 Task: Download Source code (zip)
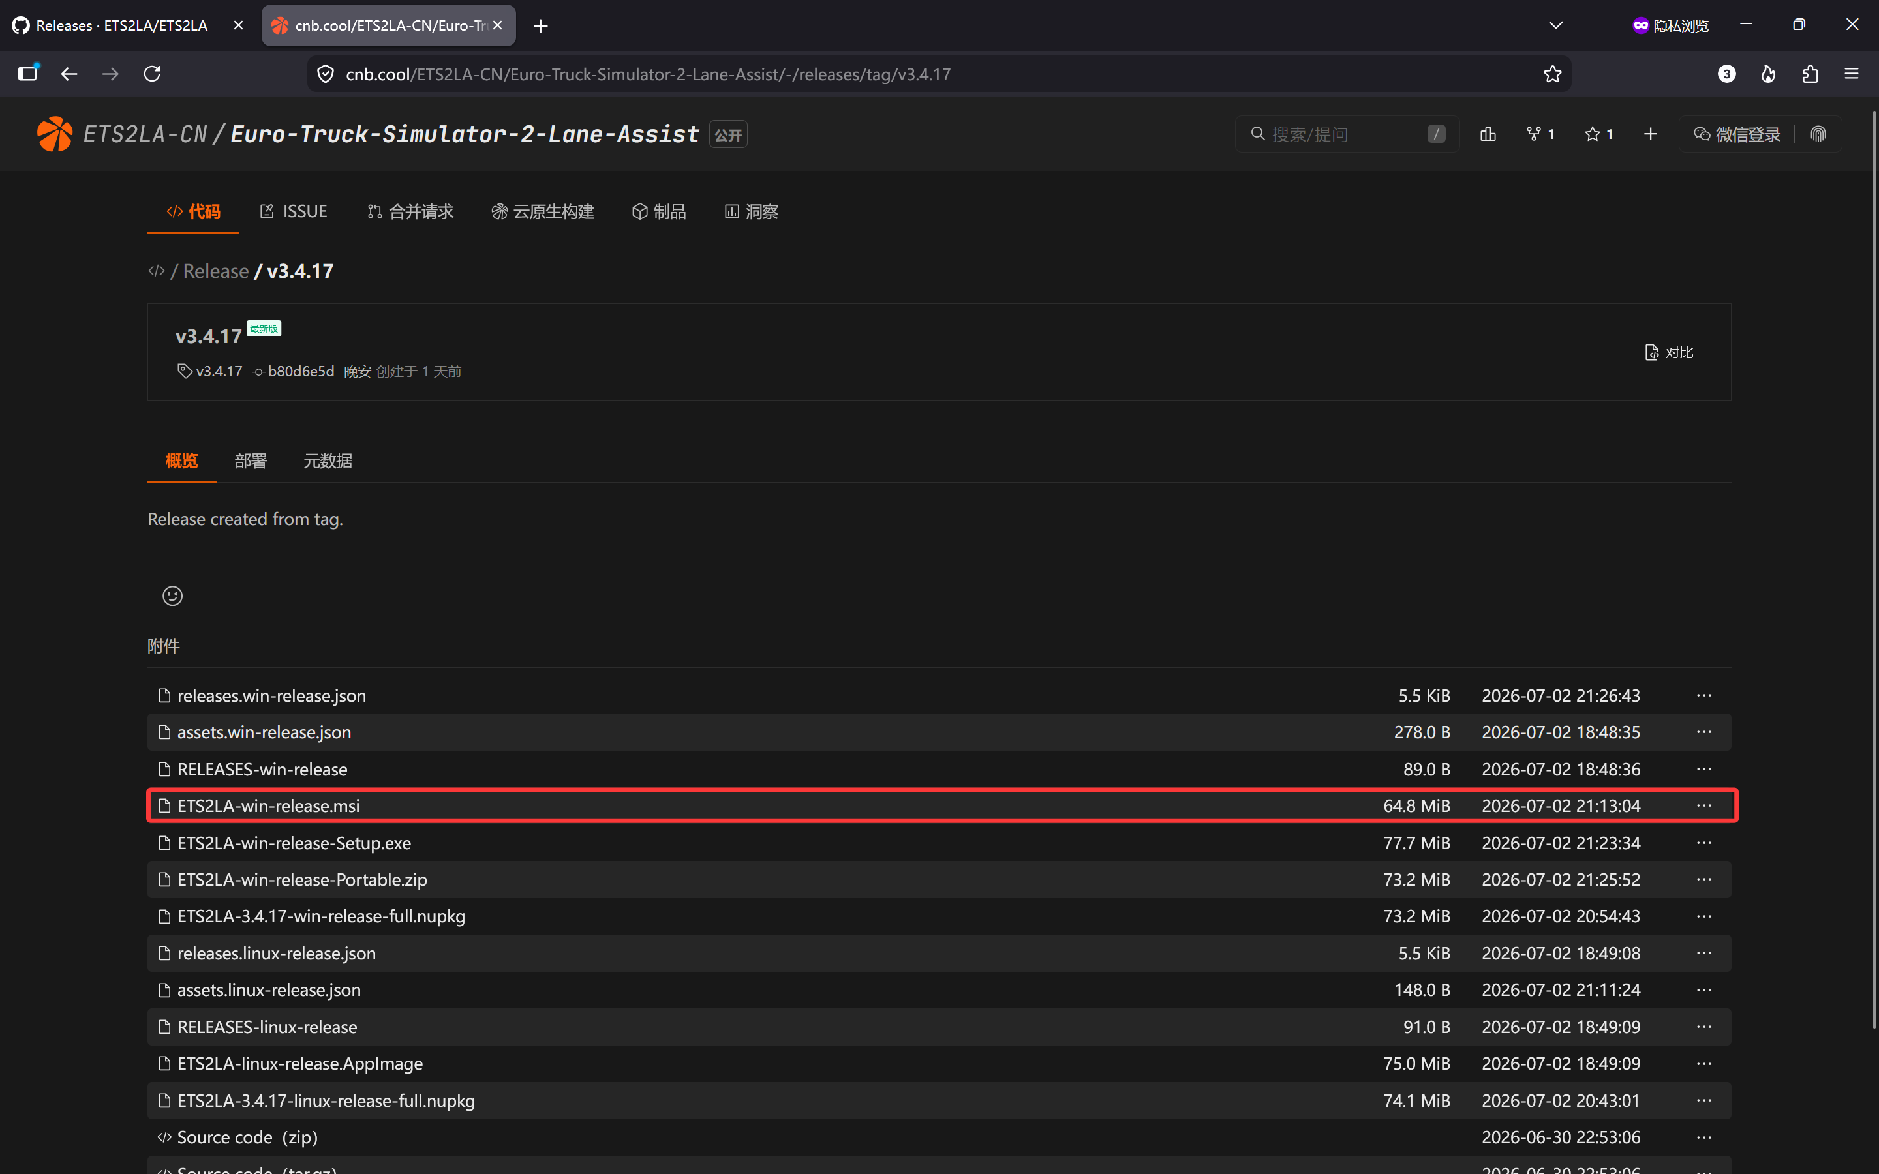248,1137
